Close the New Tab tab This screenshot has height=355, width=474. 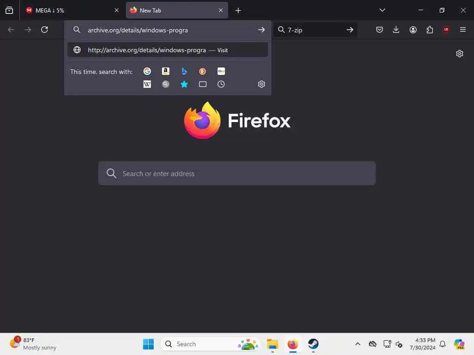point(221,10)
